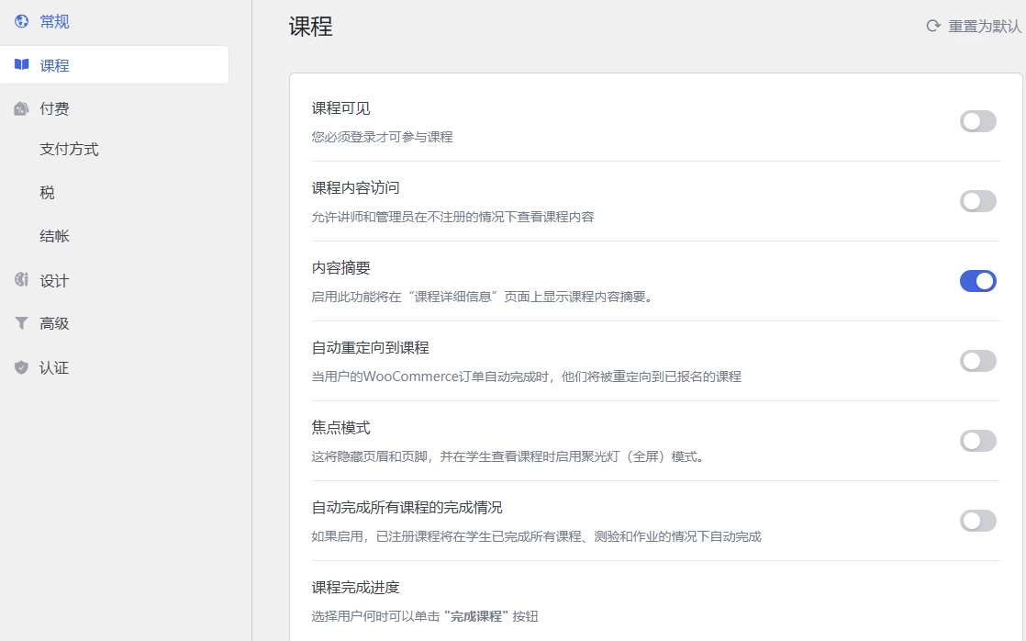Expand the 付费 settings section
The height and width of the screenshot is (641, 1026).
tap(53, 107)
